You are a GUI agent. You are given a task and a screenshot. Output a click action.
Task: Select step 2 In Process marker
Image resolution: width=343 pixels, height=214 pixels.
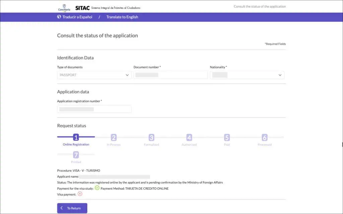point(114,137)
